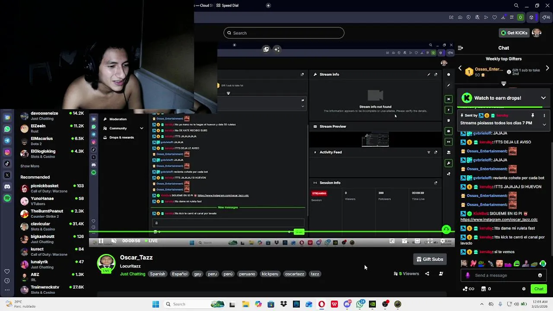Click the Just Chatting category link
Image resolution: width=553 pixels, height=311 pixels.
[x=133, y=274]
